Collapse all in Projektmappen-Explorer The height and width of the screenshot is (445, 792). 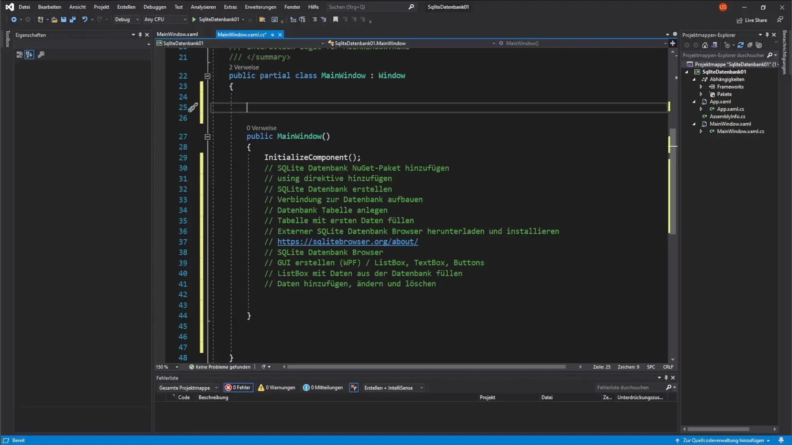(x=750, y=45)
